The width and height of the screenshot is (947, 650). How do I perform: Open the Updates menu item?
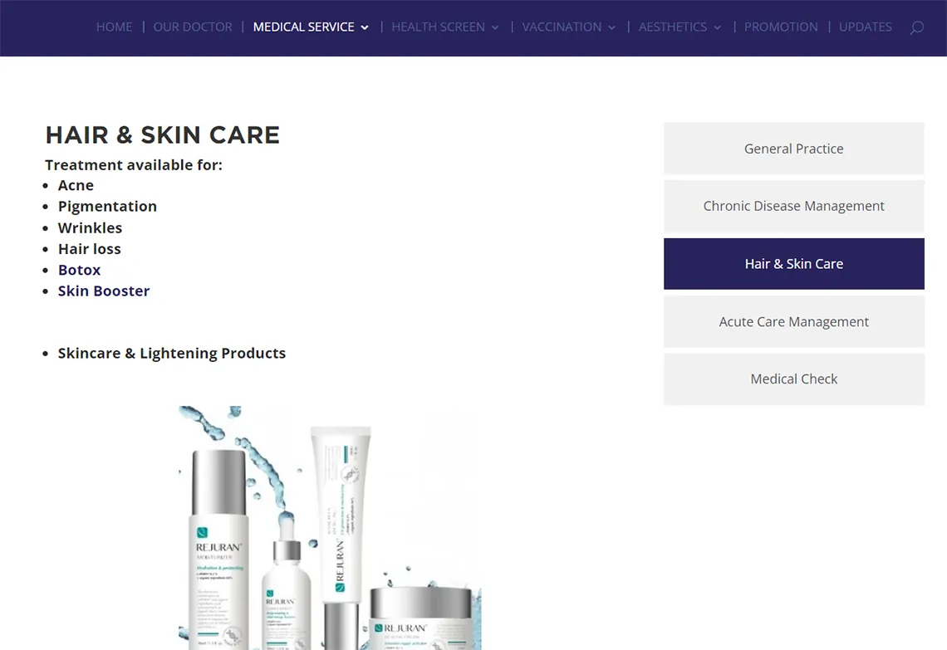865,27
